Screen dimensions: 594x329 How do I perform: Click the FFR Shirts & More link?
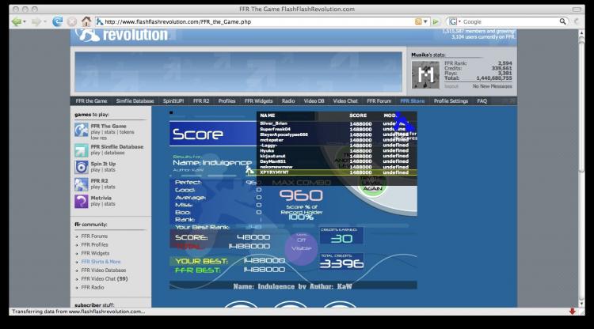101,261
